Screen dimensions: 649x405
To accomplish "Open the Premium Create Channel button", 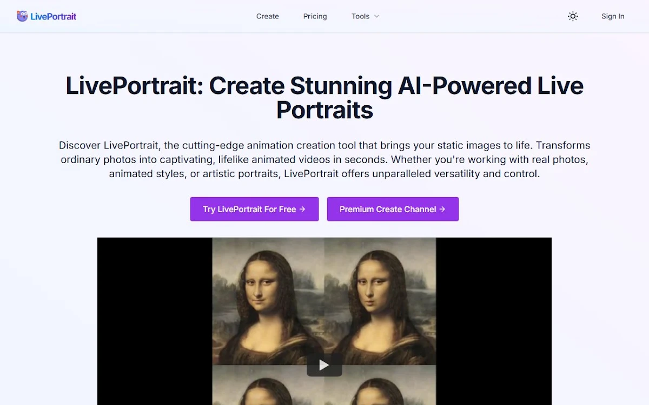I will 393,209.
